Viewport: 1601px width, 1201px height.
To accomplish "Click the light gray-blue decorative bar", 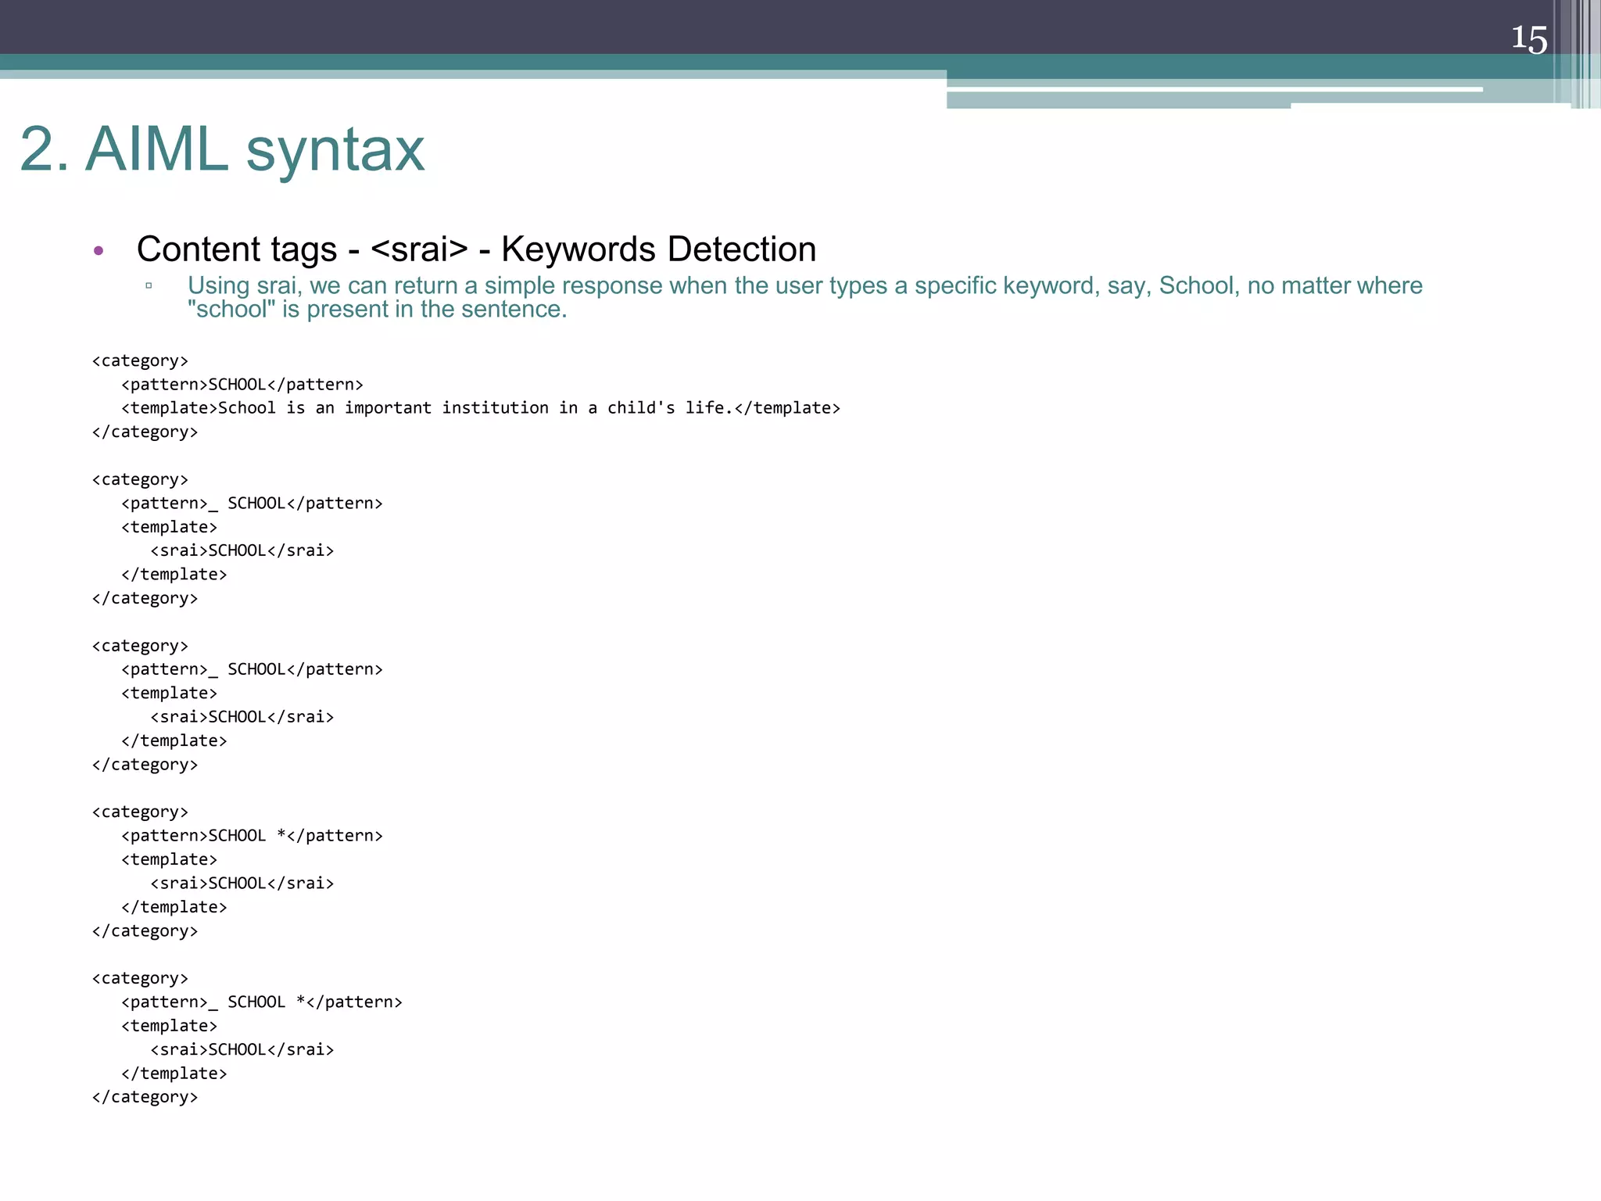I will pyautogui.click(x=1118, y=99).
